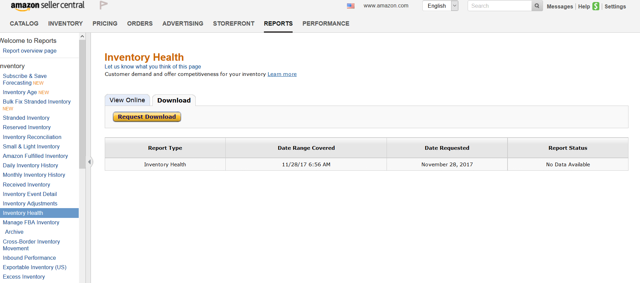This screenshot has height=283, width=640.
Task: Click Let us know what you think link
Action: (153, 66)
